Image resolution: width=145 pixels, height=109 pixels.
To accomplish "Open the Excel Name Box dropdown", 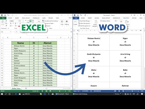I will (x=10, y=32).
